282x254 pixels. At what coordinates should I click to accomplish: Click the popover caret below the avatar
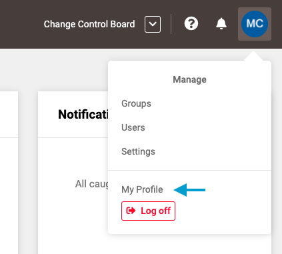pyautogui.click(x=253, y=56)
